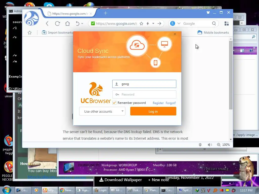Open the Disk... taskbar item
The image size is (259, 194).
(x=134, y=190)
